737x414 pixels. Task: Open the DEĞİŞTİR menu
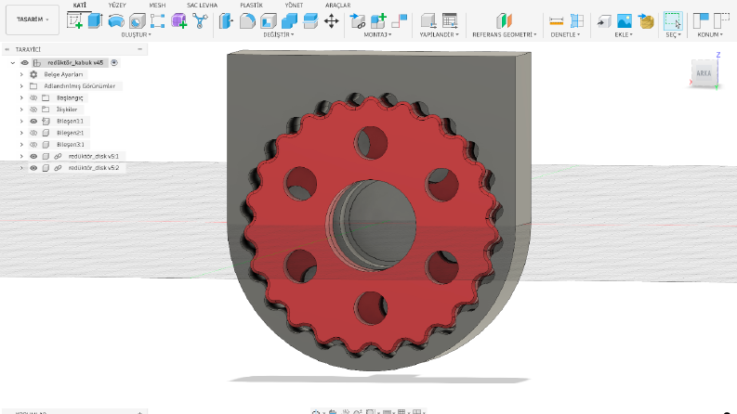pyautogui.click(x=279, y=34)
